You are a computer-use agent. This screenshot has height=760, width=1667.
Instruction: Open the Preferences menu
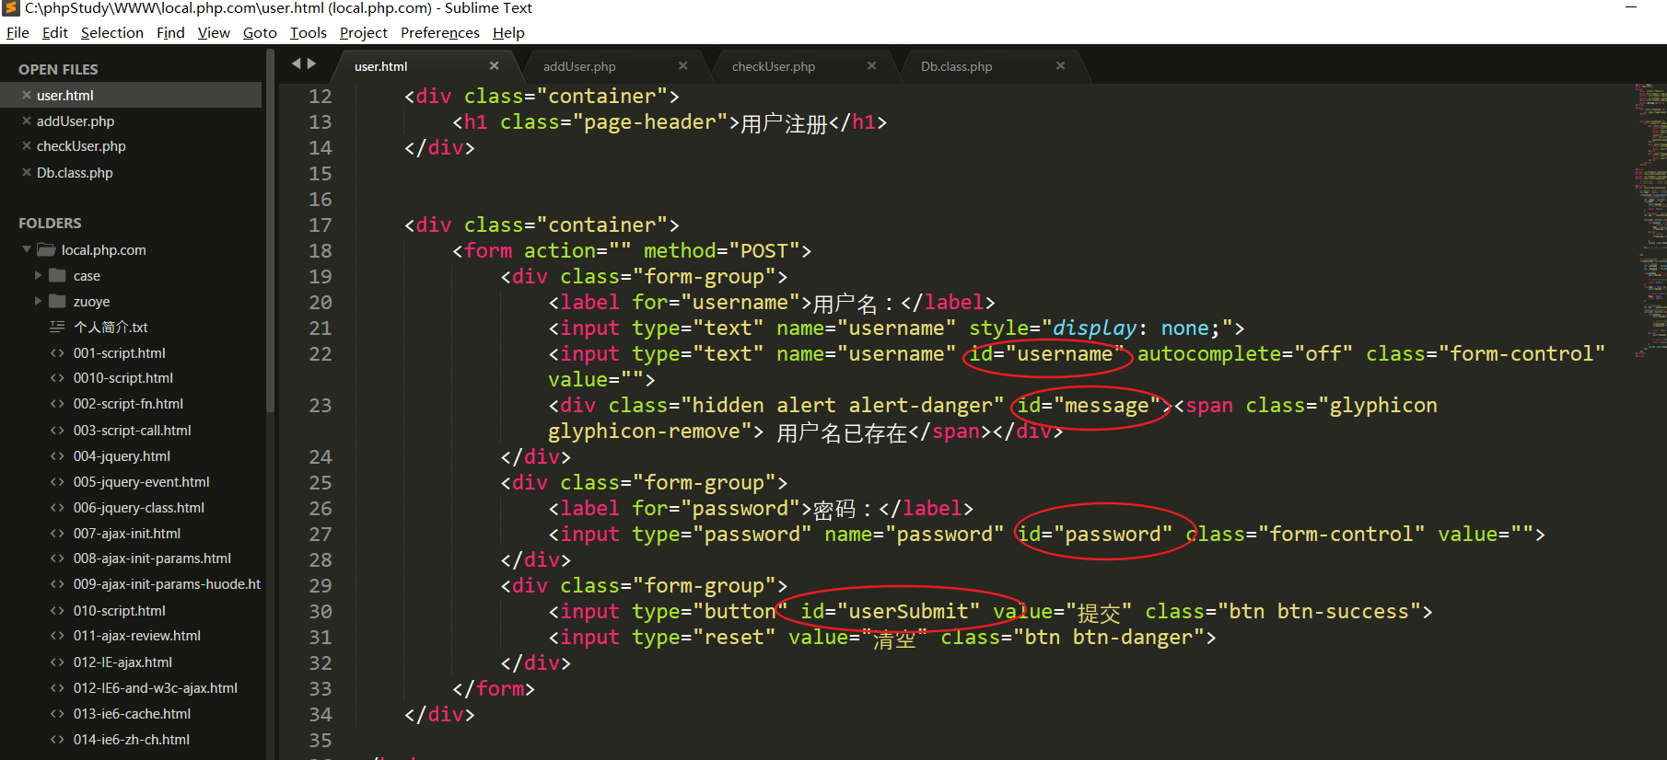(x=439, y=33)
